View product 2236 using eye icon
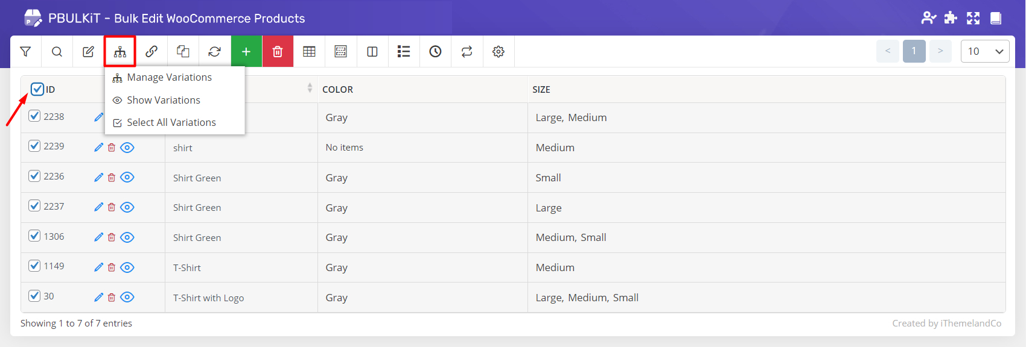Image resolution: width=1026 pixels, height=347 pixels. pos(127,177)
